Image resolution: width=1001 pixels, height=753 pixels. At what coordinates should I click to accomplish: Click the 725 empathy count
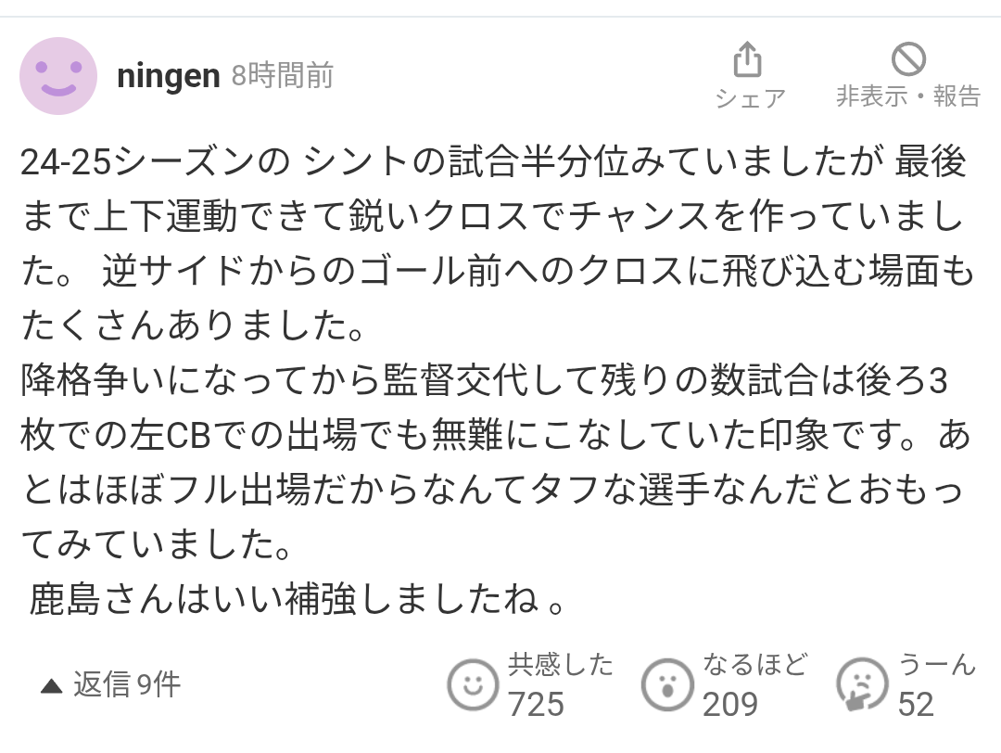coord(537,705)
